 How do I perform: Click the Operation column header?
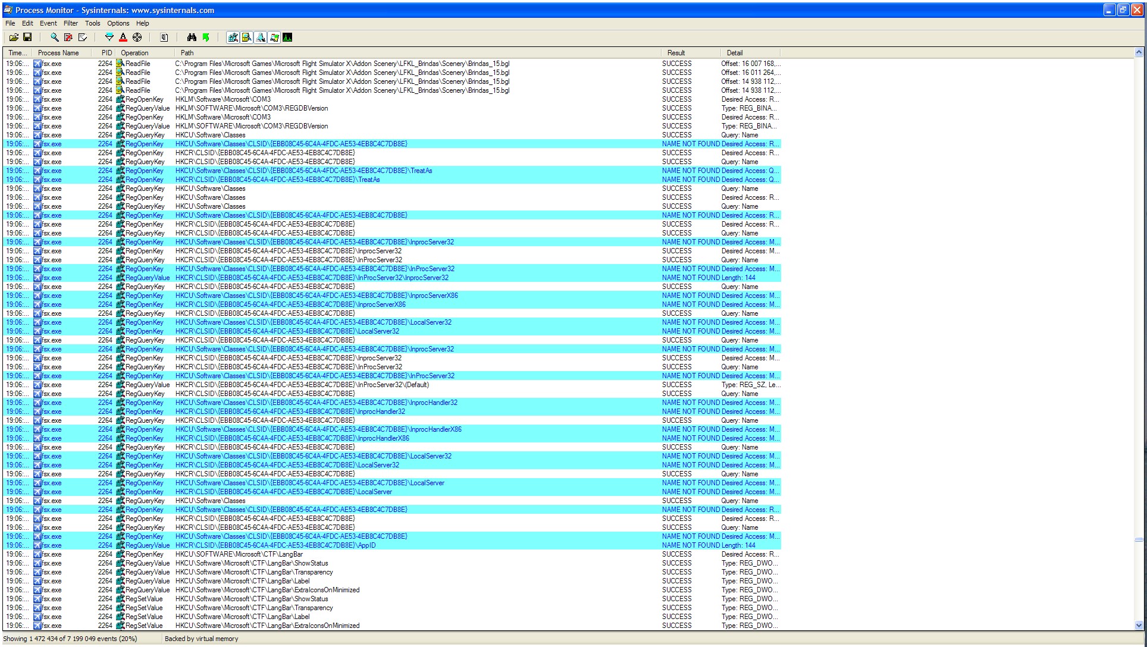[x=145, y=53]
